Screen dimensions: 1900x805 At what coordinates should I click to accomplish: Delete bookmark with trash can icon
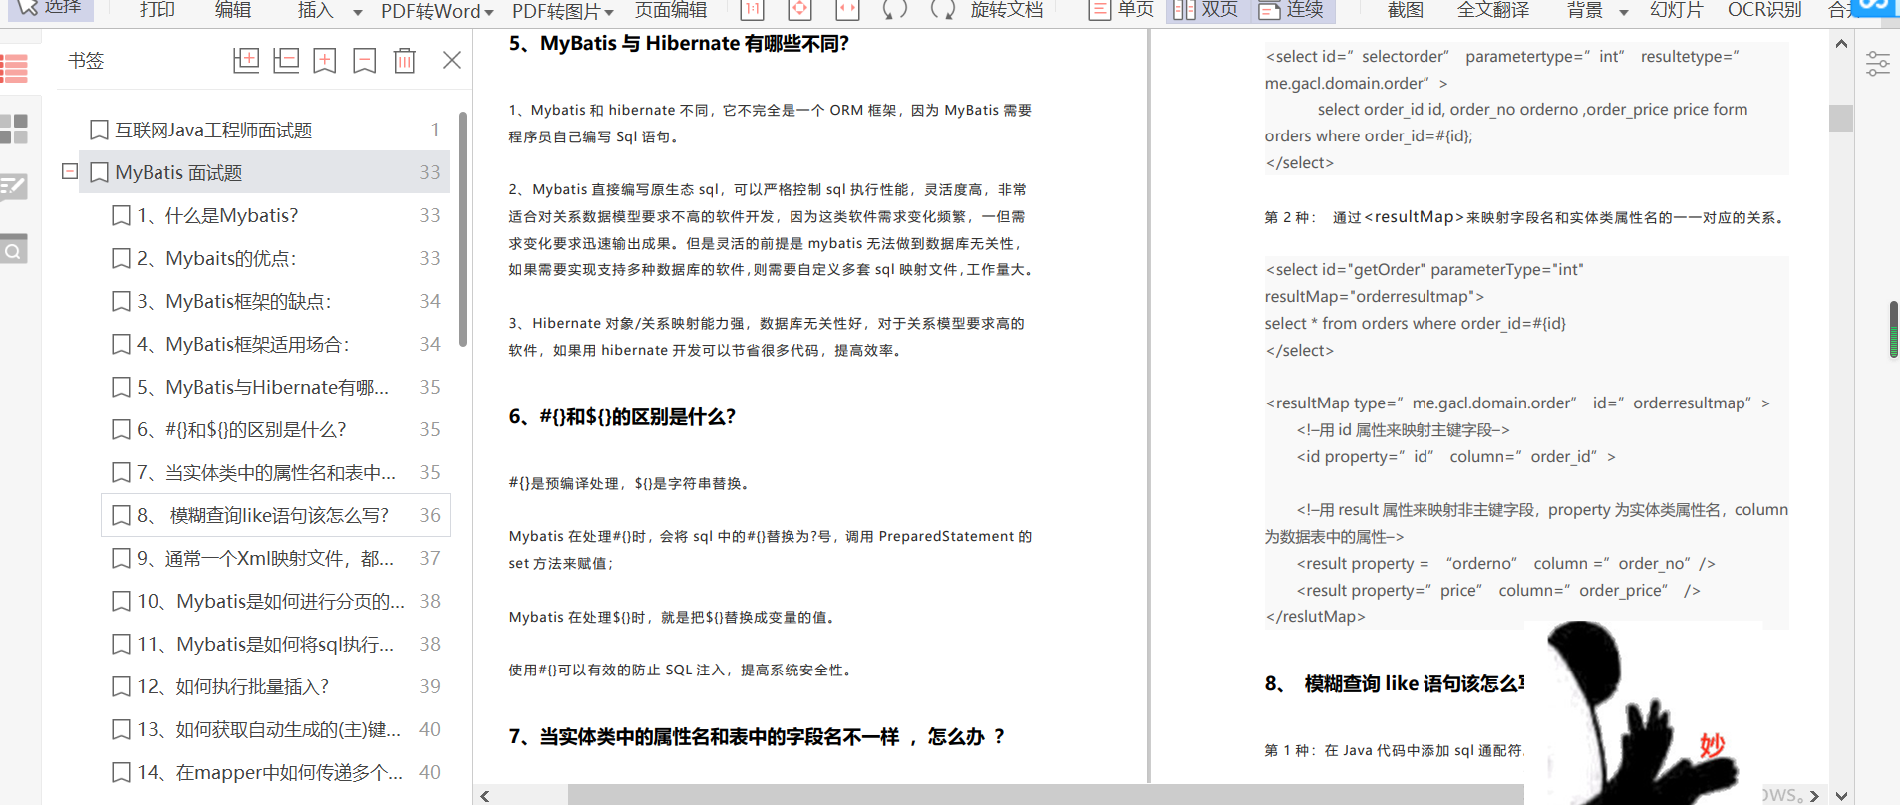pyautogui.click(x=405, y=60)
